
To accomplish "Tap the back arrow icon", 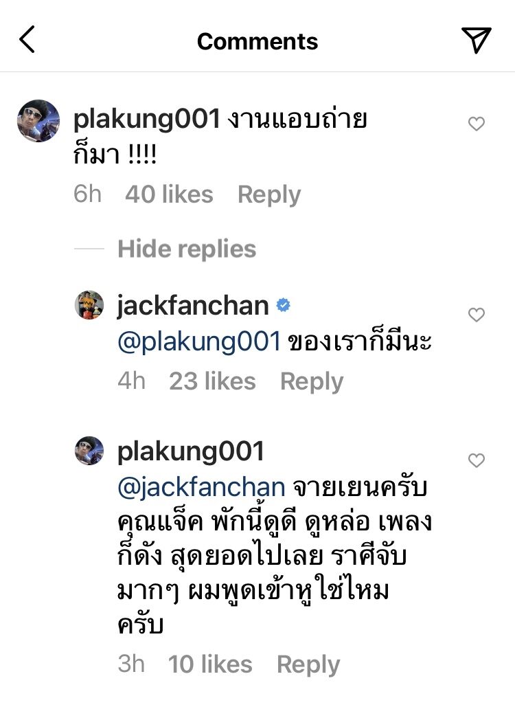I will 27,40.
